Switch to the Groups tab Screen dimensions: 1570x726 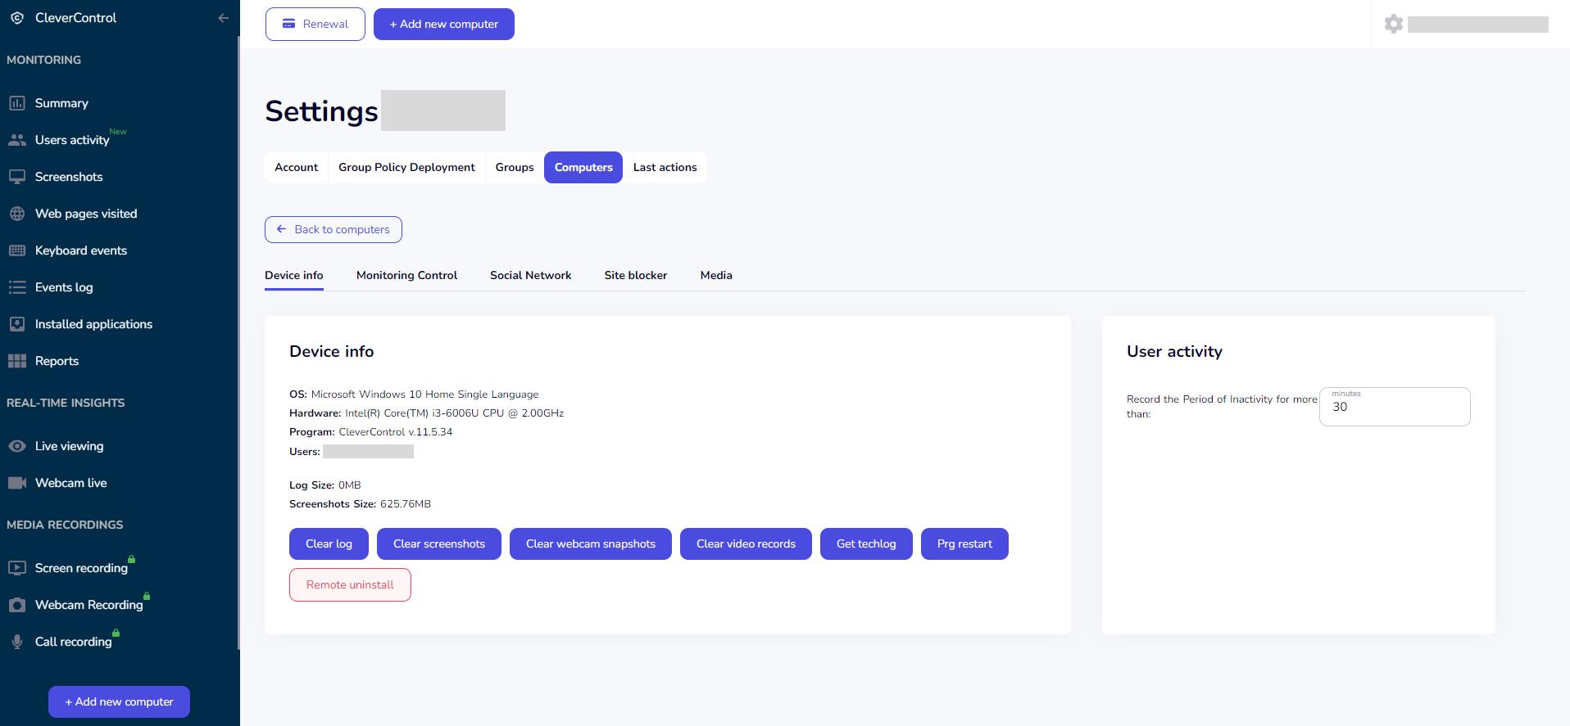pos(515,167)
